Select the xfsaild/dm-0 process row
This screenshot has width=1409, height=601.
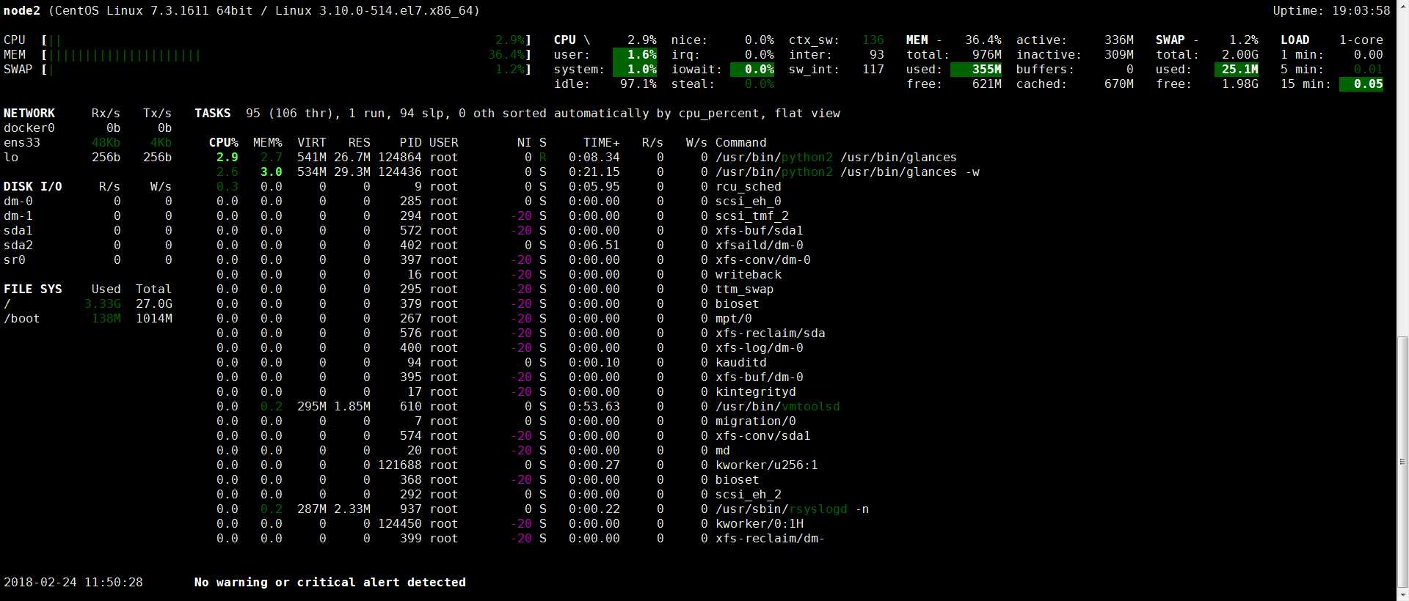pos(510,246)
